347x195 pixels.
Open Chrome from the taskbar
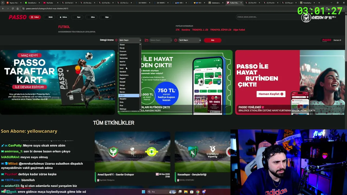pyautogui.click(x=198, y=192)
